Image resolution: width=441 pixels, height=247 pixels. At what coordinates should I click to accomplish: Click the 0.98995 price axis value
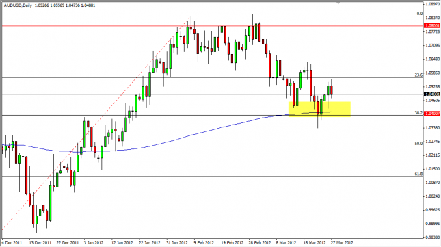click(433, 224)
